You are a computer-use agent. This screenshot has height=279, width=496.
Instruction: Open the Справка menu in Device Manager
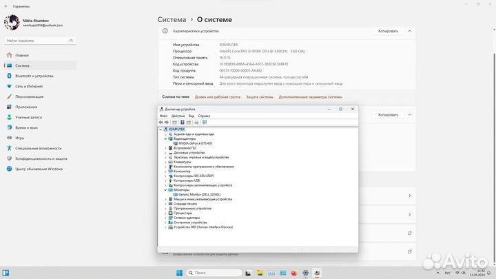coord(204,116)
